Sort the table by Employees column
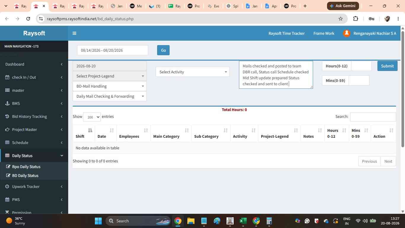This screenshot has width=405, height=228. pos(133,133)
